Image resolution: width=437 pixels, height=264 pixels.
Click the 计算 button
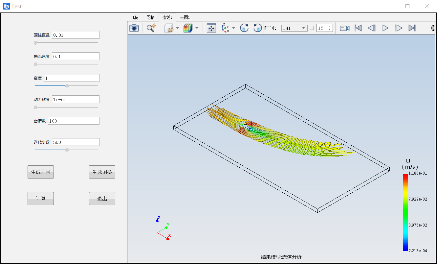pos(41,199)
